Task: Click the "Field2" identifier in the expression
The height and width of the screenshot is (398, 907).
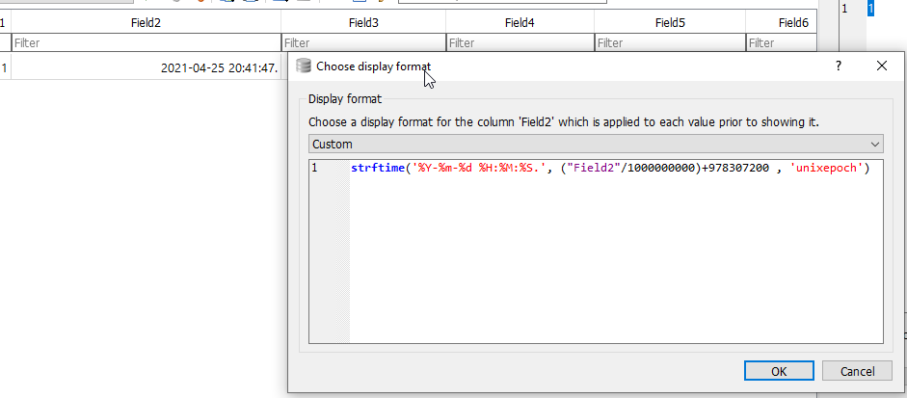Action: (x=596, y=168)
